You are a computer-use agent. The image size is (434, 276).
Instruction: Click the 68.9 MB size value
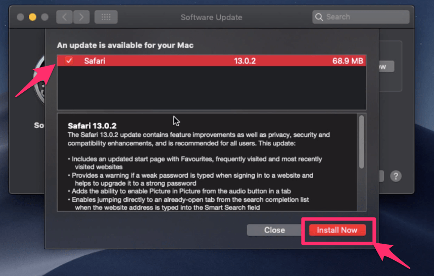click(348, 61)
